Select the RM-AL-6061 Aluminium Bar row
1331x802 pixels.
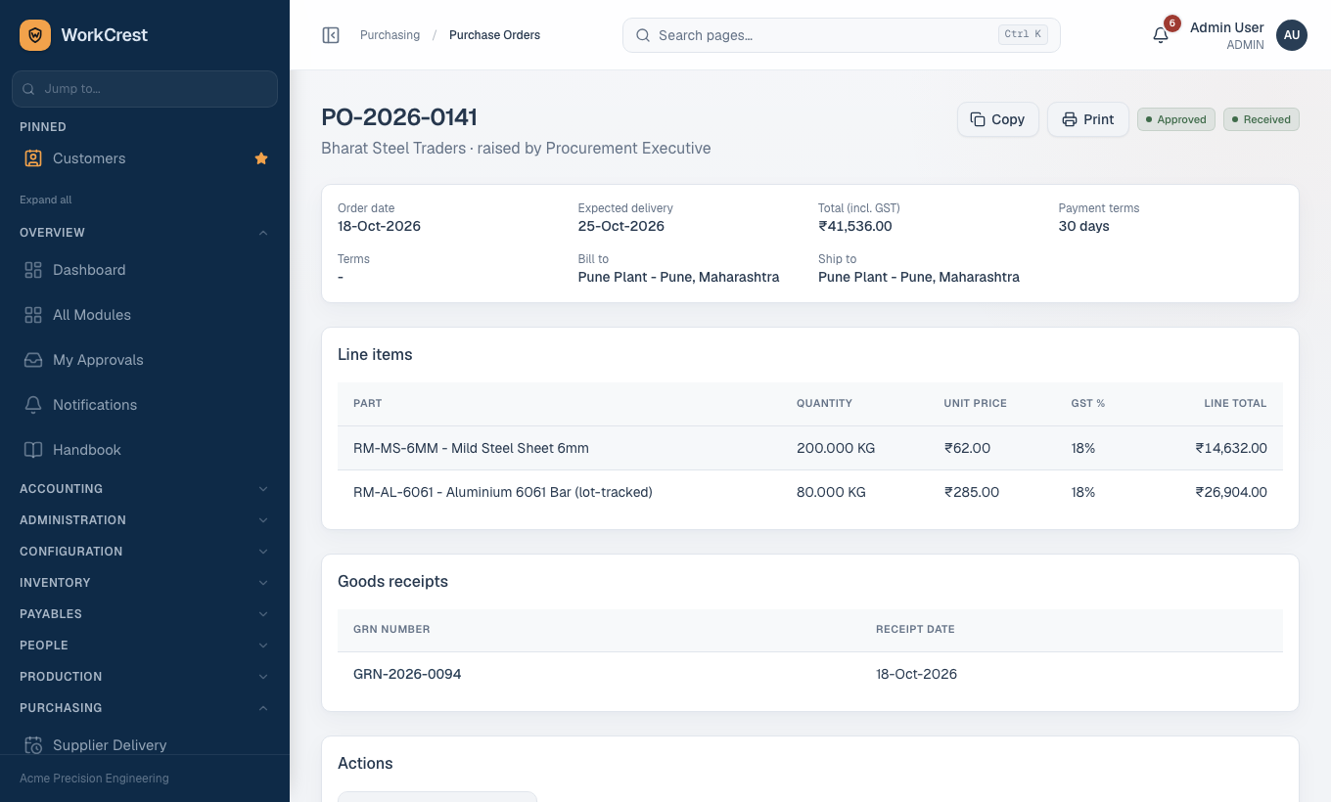click(810, 492)
